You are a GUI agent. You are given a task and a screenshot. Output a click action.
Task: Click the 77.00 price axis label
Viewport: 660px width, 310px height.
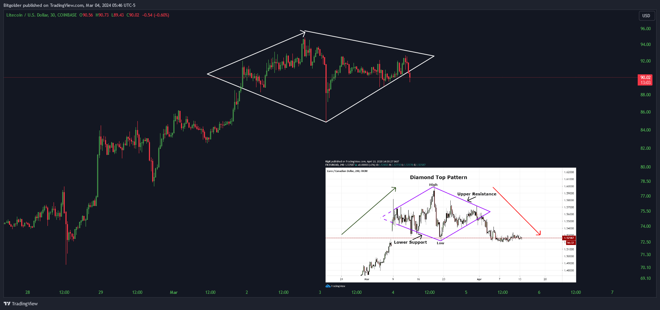[646, 196]
